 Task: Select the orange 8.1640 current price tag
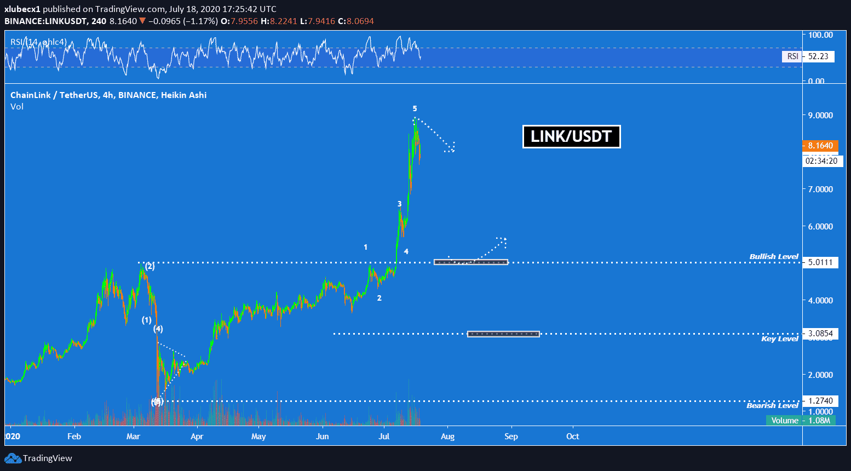click(x=820, y=145)
